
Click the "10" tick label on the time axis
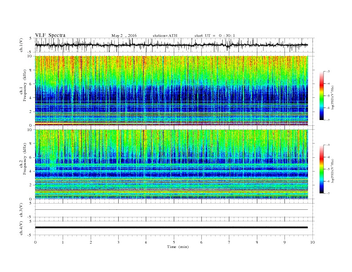(312, 242)
